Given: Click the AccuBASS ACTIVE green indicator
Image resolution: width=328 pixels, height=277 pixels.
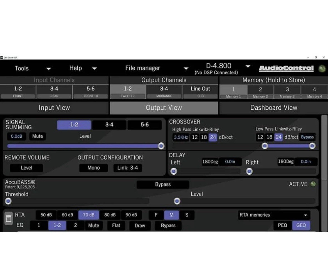Looking at the screenshot, I should [x=313, y=184].
